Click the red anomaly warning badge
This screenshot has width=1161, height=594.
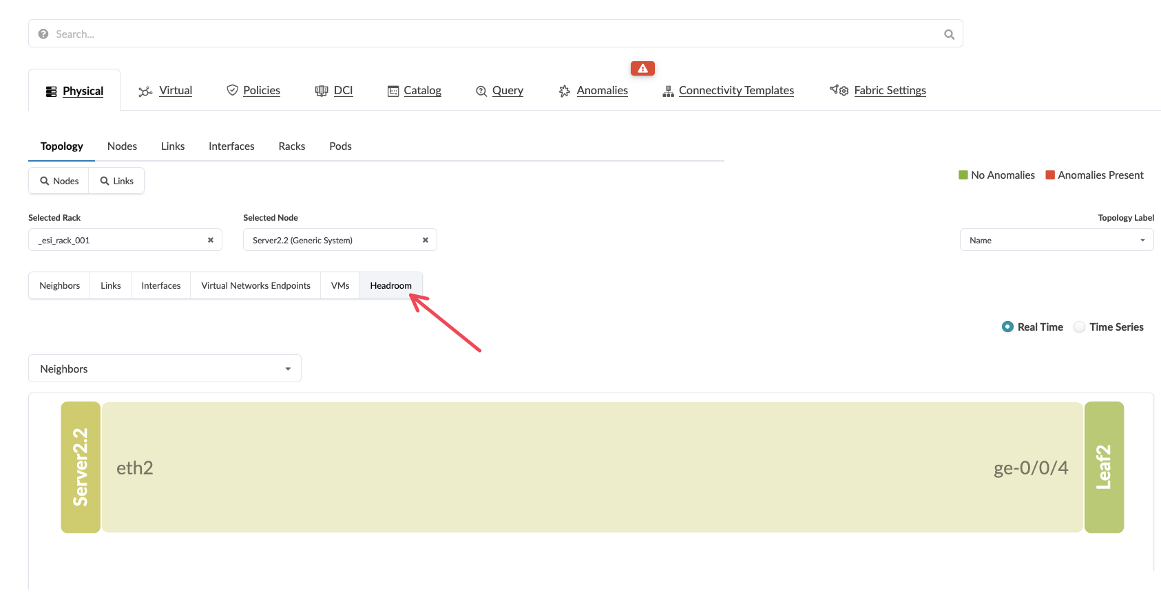point(642,68)
